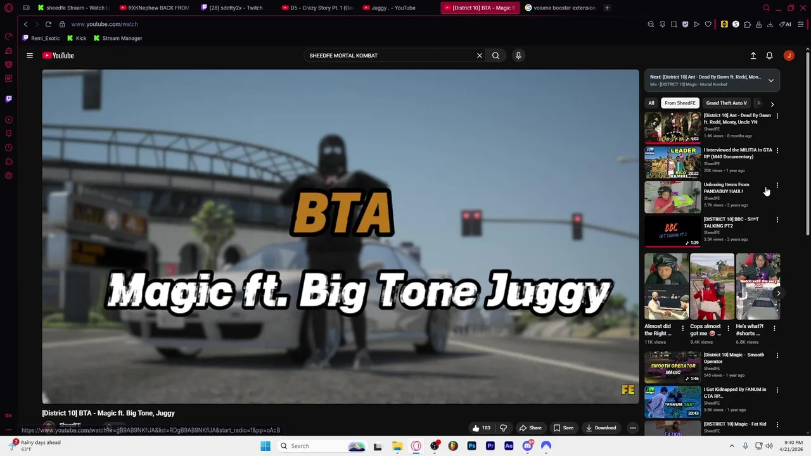The width and height of the screenshot is (811, 456).
Task: Open options for Unboxing PANDABUY video
Action: pyautogui.click(x=777, y=186)
